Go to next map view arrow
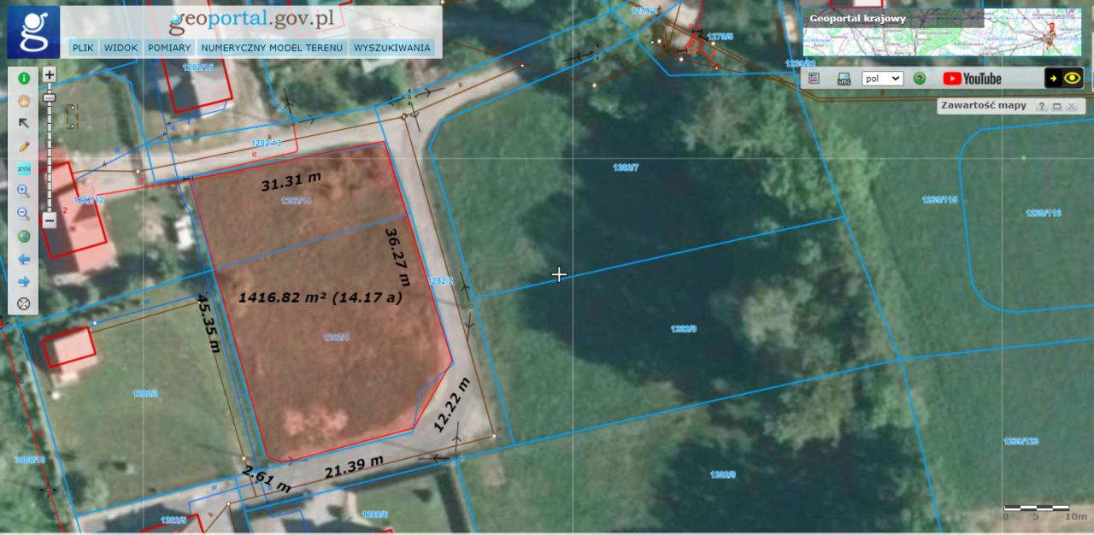This screenshot has height=535, width=1094. click(24, 281)
